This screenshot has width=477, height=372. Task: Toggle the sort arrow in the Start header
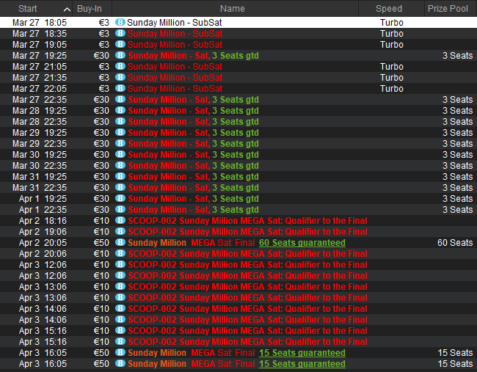coord(67,10)
